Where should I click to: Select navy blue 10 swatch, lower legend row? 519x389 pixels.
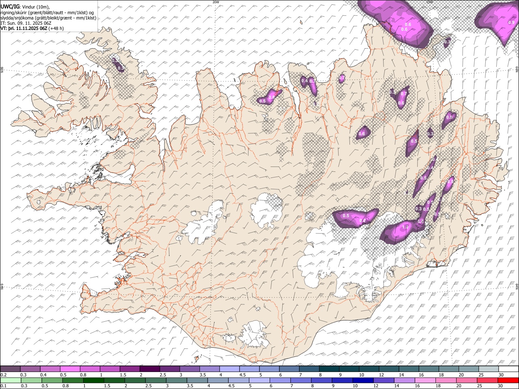pyautogui.click(x=363, y=380)
